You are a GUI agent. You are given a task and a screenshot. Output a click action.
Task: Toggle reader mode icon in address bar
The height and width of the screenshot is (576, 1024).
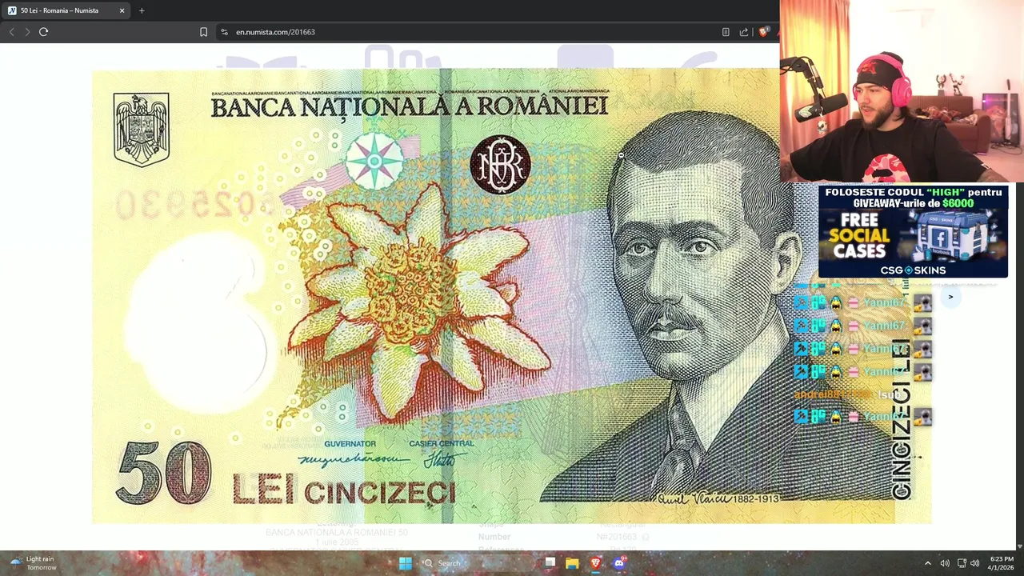click(x=726, y=32)
